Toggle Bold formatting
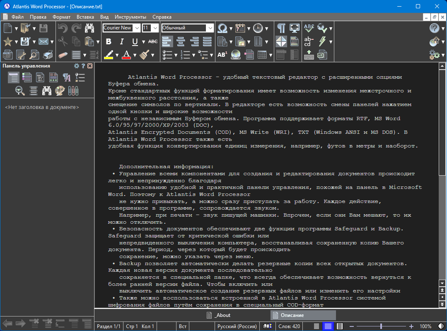Image resolution: width=447 pixels, height=331 pixels. [109, 41]
